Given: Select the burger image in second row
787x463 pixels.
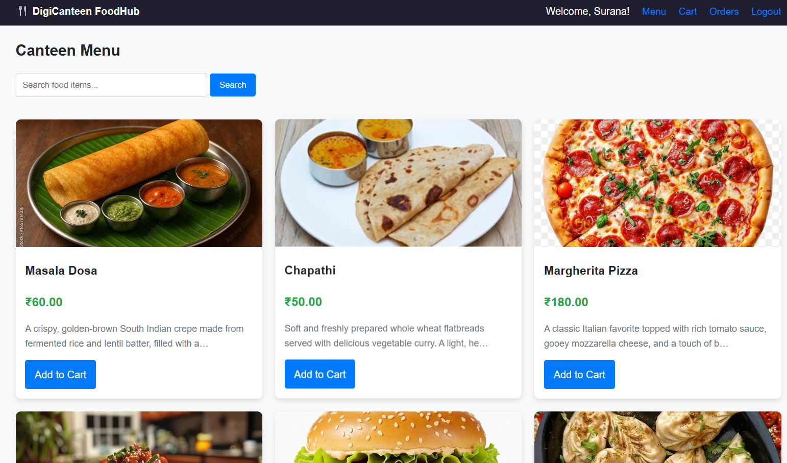Looking at the screenshot, I should 398,437.
